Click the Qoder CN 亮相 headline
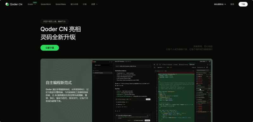The width and height of the screenshot is (253, 122). [x=60, y=29]
